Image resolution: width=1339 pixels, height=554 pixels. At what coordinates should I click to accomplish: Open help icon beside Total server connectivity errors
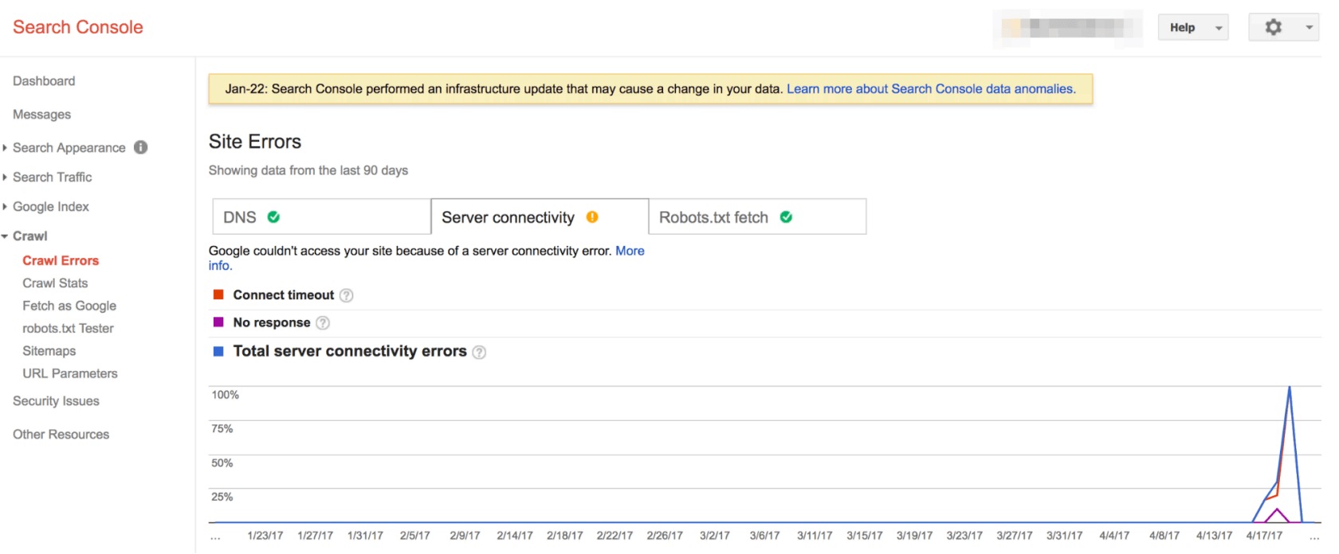[x=479, y=352]
